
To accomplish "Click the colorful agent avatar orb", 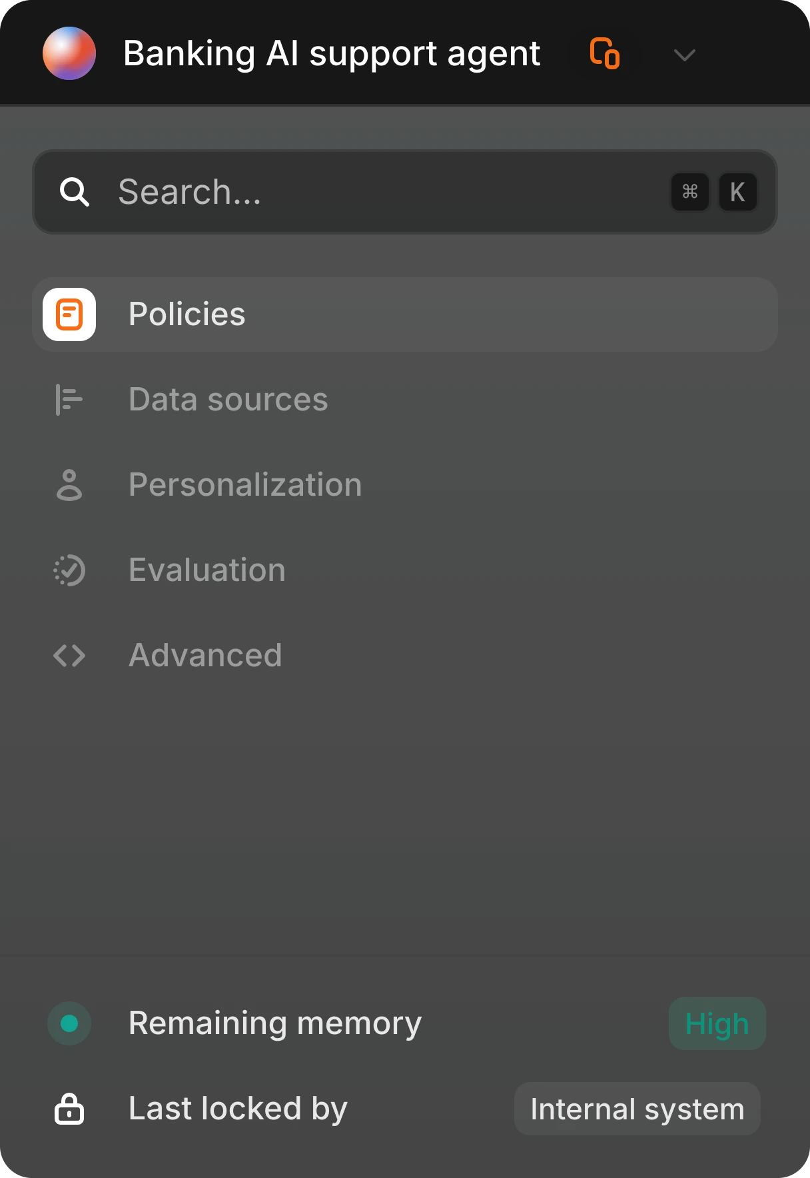I will 69,53.
